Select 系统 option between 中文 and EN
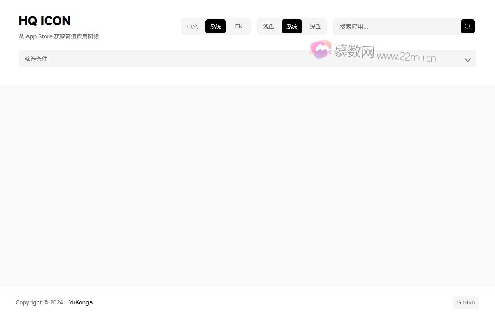The image size is (495, 318). click(216, 26)
